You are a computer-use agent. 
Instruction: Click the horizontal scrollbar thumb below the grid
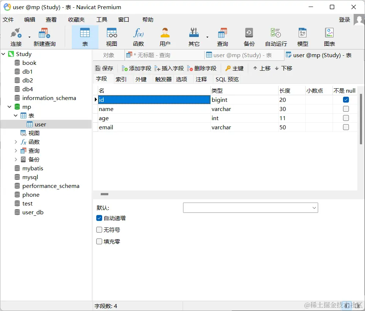[x=104, y=194]
